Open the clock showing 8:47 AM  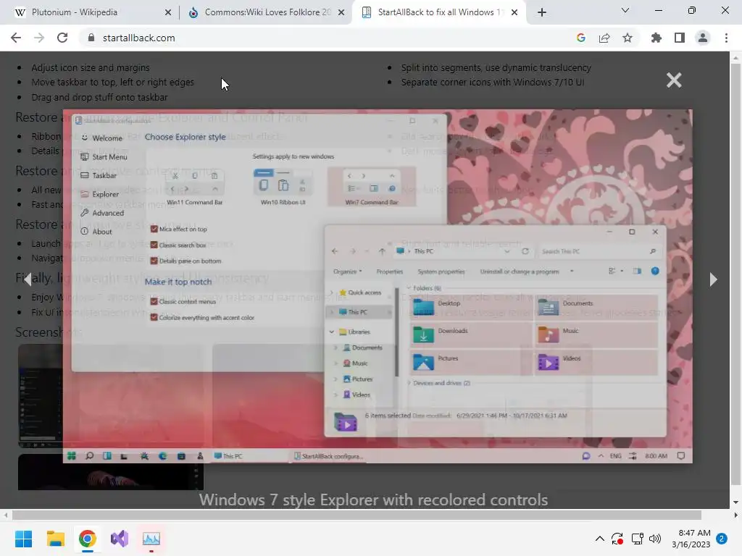691,539
